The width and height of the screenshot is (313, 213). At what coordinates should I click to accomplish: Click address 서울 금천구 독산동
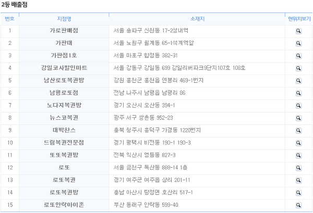[x=137, y=167]
